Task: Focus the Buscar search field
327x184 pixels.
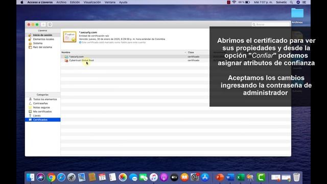Action: point(270,25)
